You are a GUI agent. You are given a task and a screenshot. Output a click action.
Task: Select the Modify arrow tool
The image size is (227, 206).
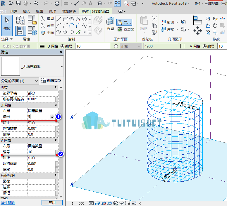pyautogui.click(x=7, y=26)
